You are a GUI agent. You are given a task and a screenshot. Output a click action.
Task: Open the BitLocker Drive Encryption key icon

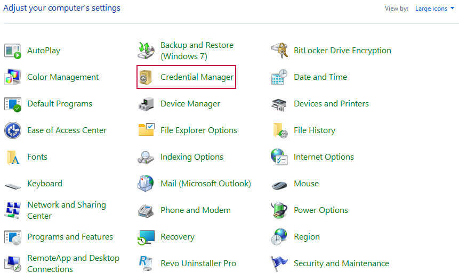pos(279,51)
